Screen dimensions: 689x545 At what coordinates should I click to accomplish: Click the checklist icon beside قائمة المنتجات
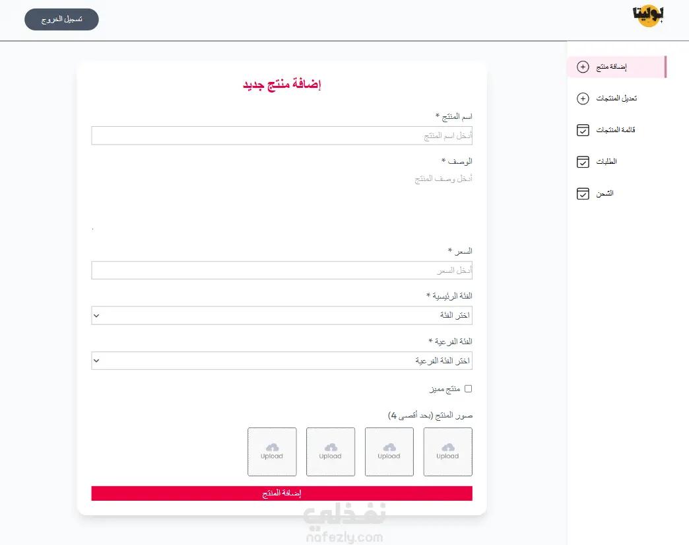(583, 130)
